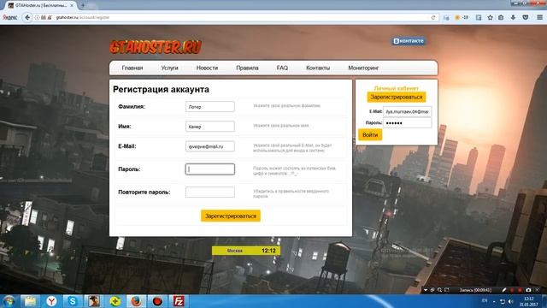547x308 pixels.
Task: Click the Москва 12:12 clock widget
Action: (246, 251)
